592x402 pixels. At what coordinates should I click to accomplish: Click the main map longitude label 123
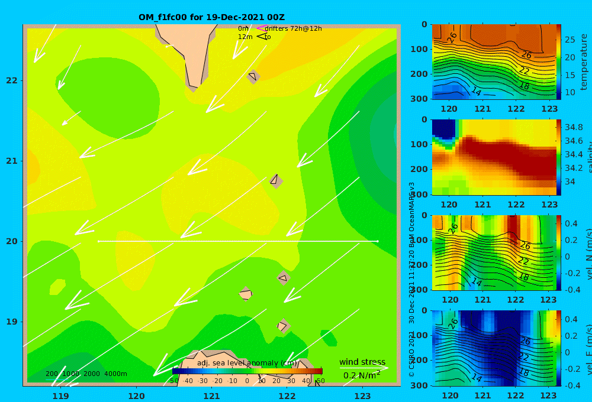point(363,396)
